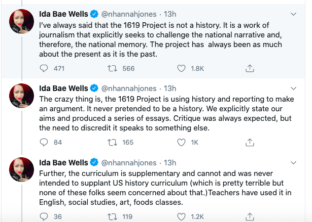Open the 13h timestamp of third tweet
The height and width of the screenshot is (222, 312).
tap(170, 163)
